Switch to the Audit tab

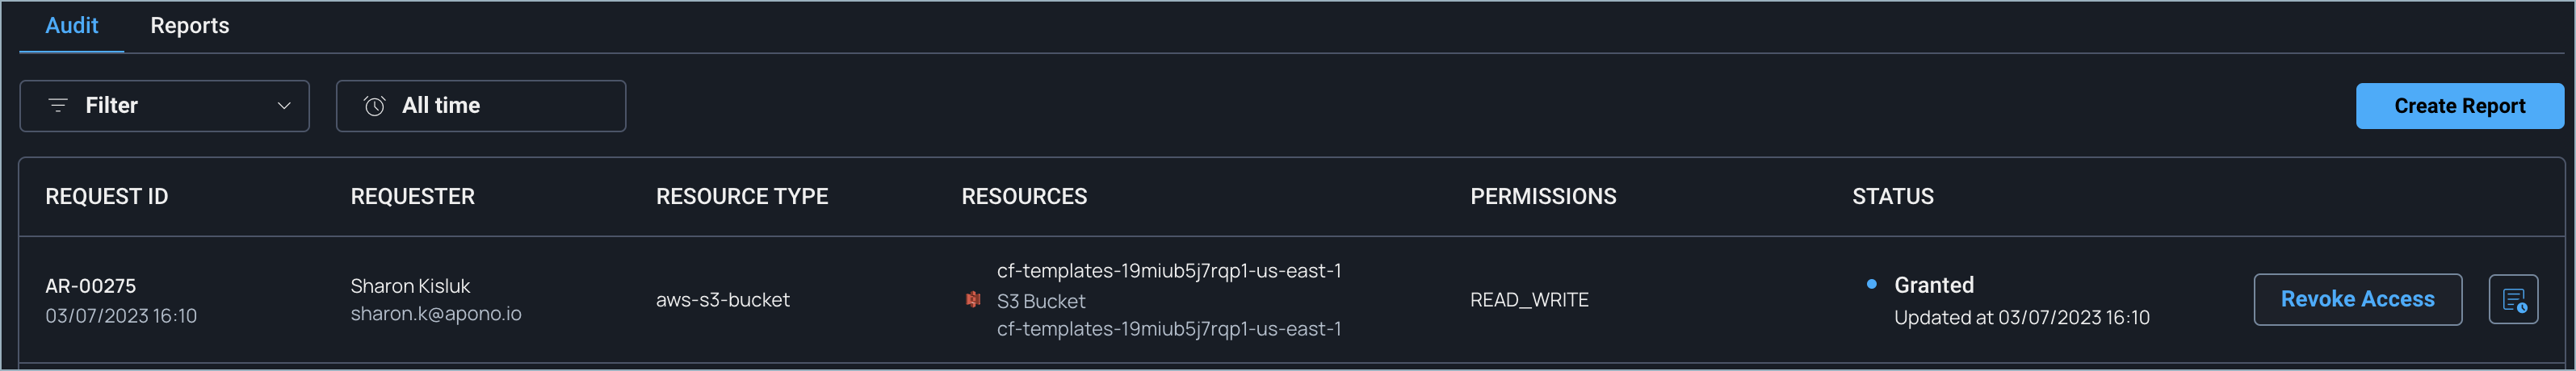pyautogui.click(x=71, y=26)
